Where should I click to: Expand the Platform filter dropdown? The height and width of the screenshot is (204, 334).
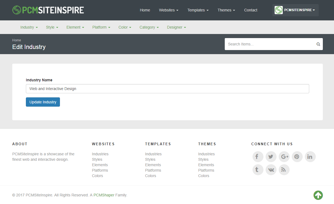click(101, 27)
